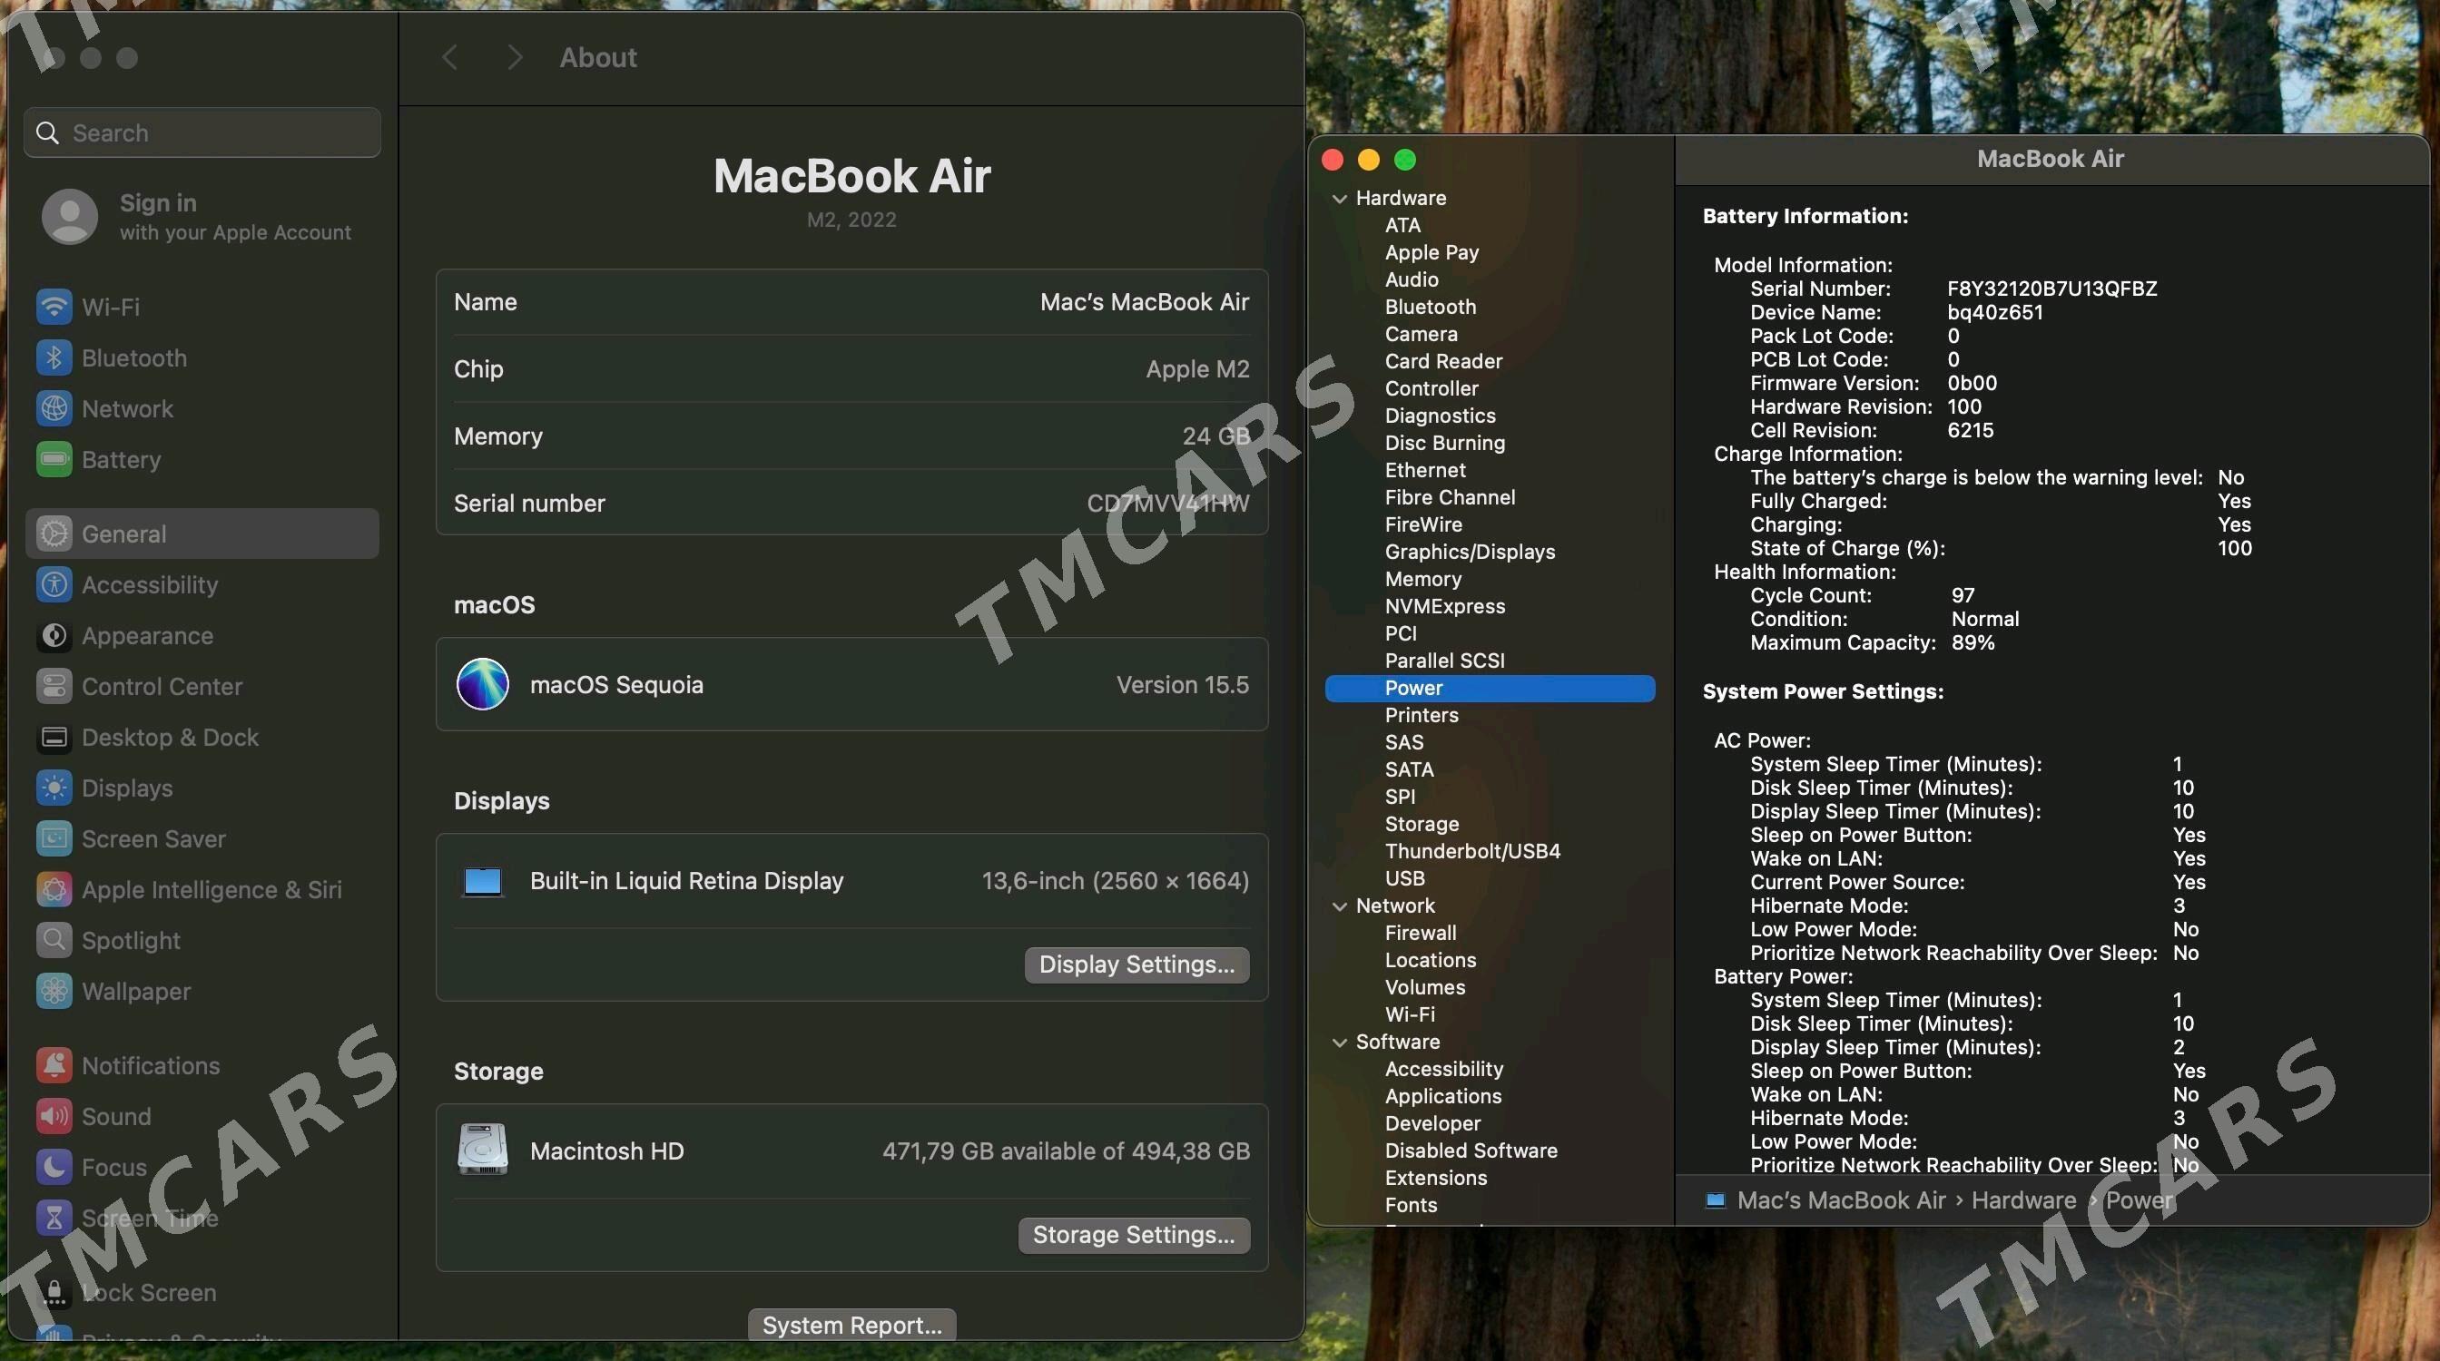Go forward with the right chevron

click(x=515, y=58)
